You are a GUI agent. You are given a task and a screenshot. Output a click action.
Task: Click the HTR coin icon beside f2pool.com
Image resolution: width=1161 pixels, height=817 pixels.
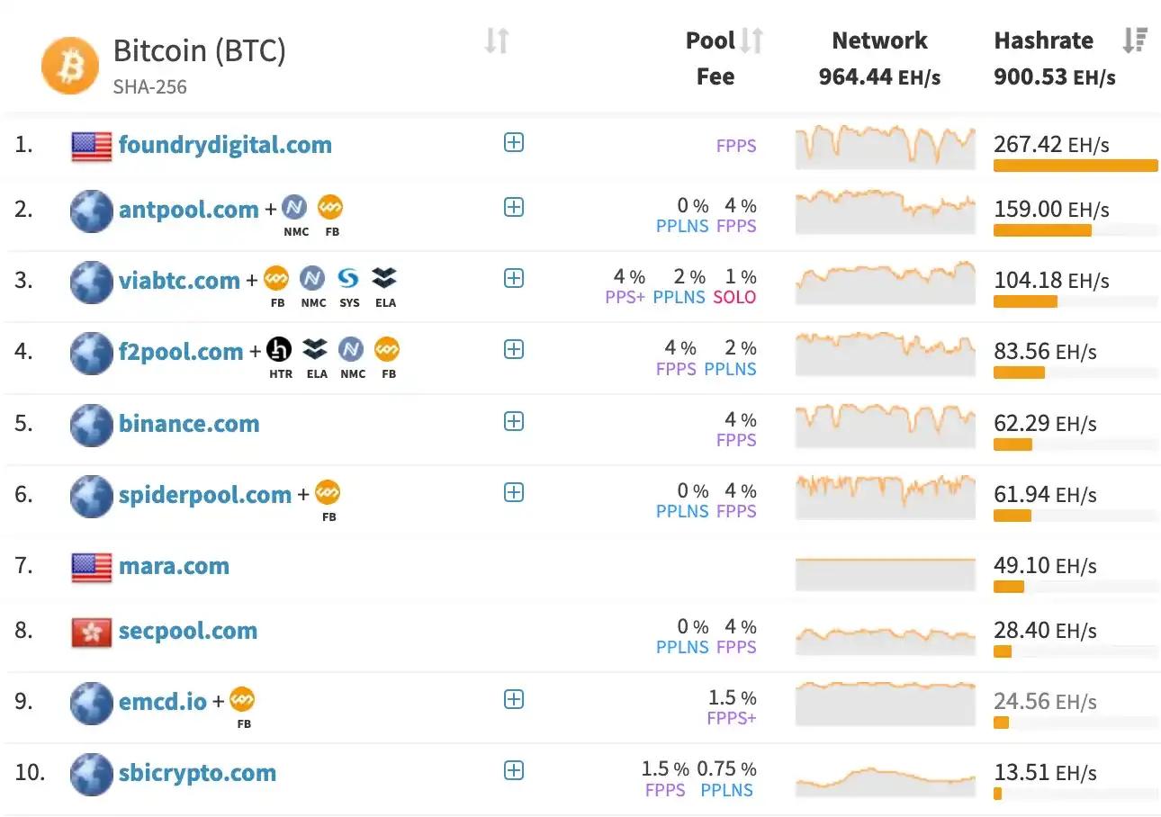[280, 349]
